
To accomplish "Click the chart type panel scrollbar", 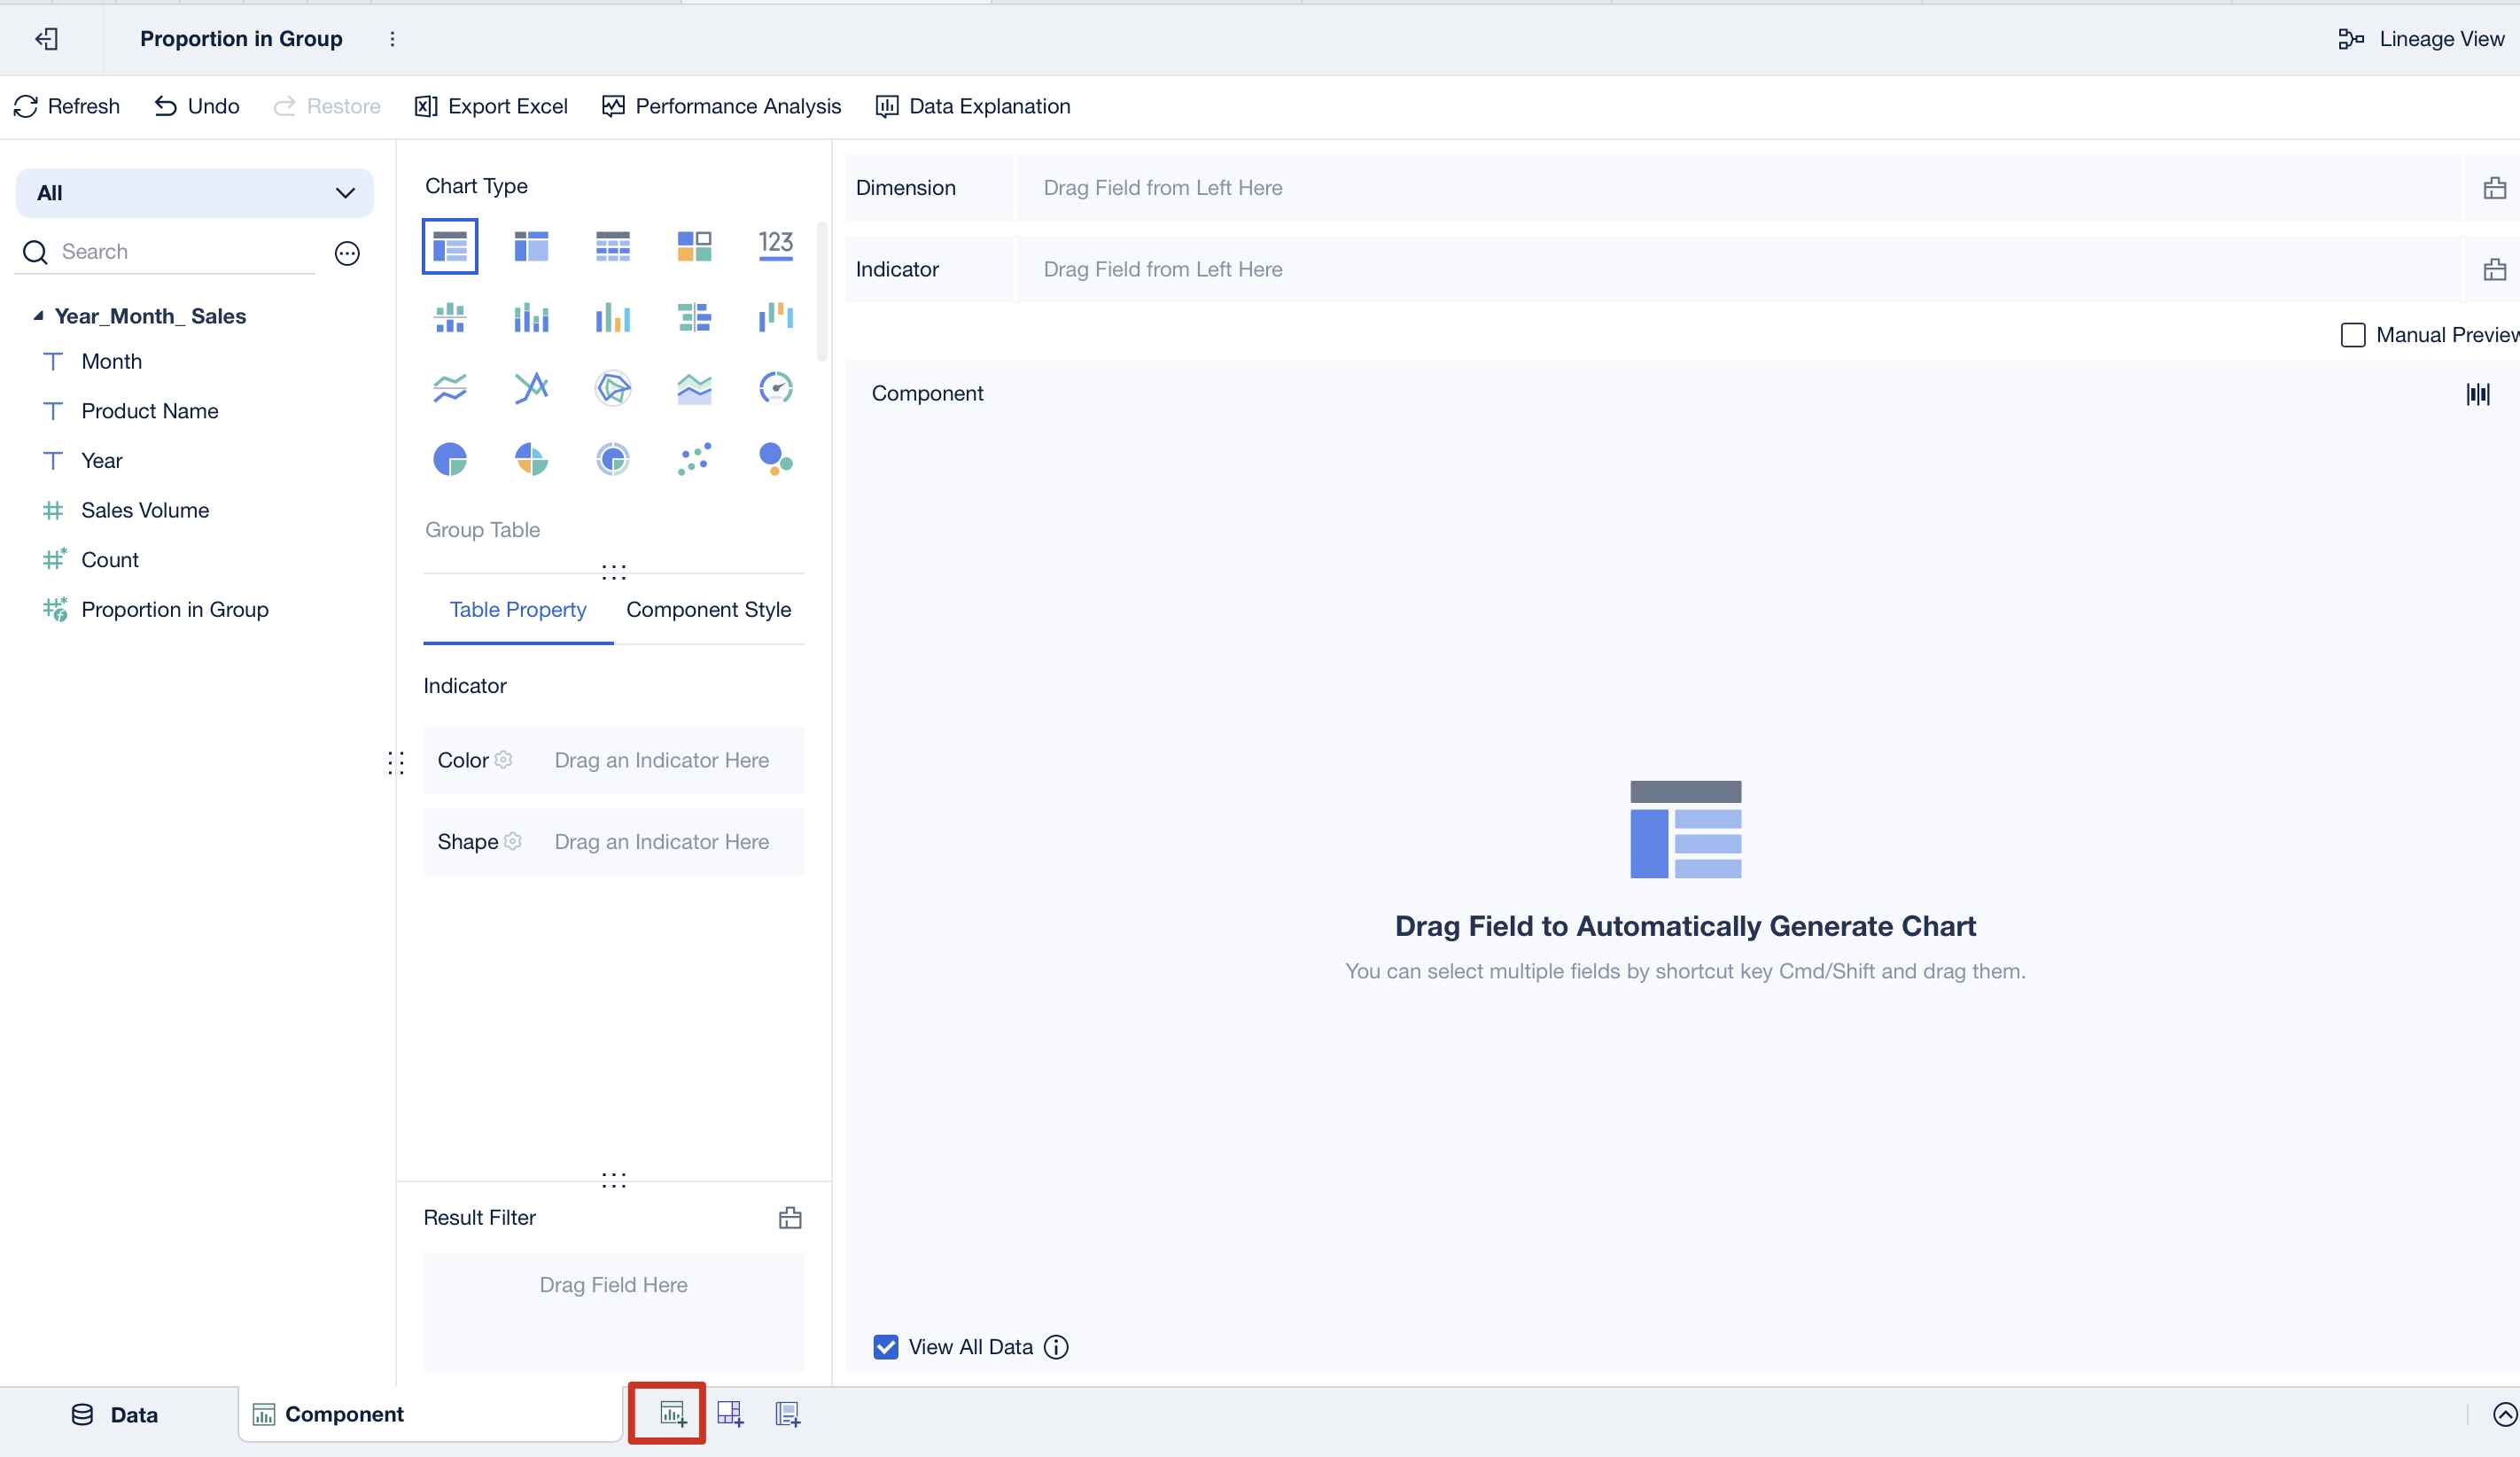I will point(822,290).
